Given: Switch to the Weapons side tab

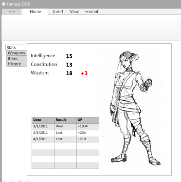Looking at the screenshot, I should [x=17, y=53].
